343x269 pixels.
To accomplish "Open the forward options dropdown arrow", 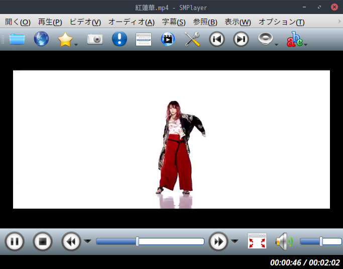I will [235, 241].
